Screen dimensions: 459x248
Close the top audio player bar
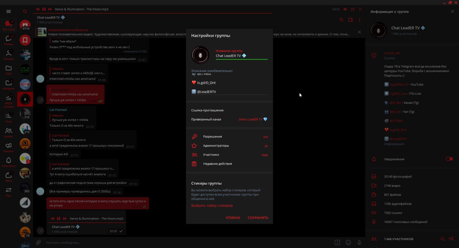(x=360, y=9)
